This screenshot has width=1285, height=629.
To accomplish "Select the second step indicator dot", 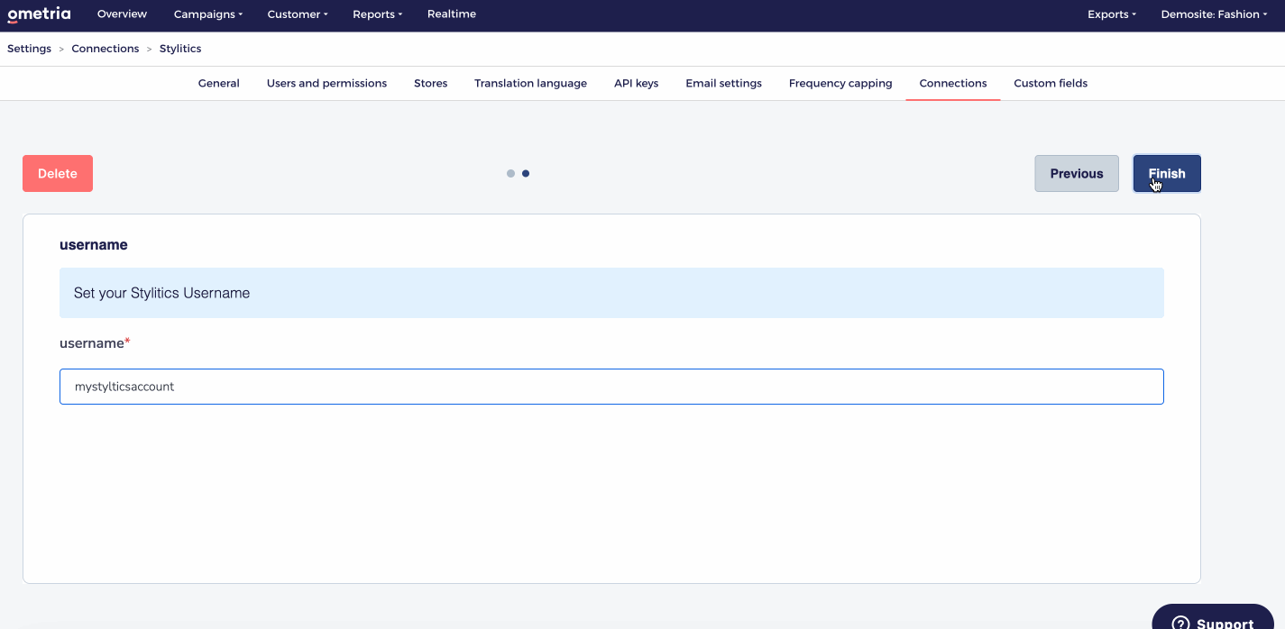I will (x=526, y=174).
